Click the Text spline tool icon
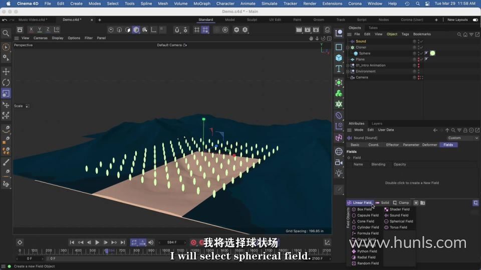The width and height of the screenshot is (481, 270). point(339,69)
